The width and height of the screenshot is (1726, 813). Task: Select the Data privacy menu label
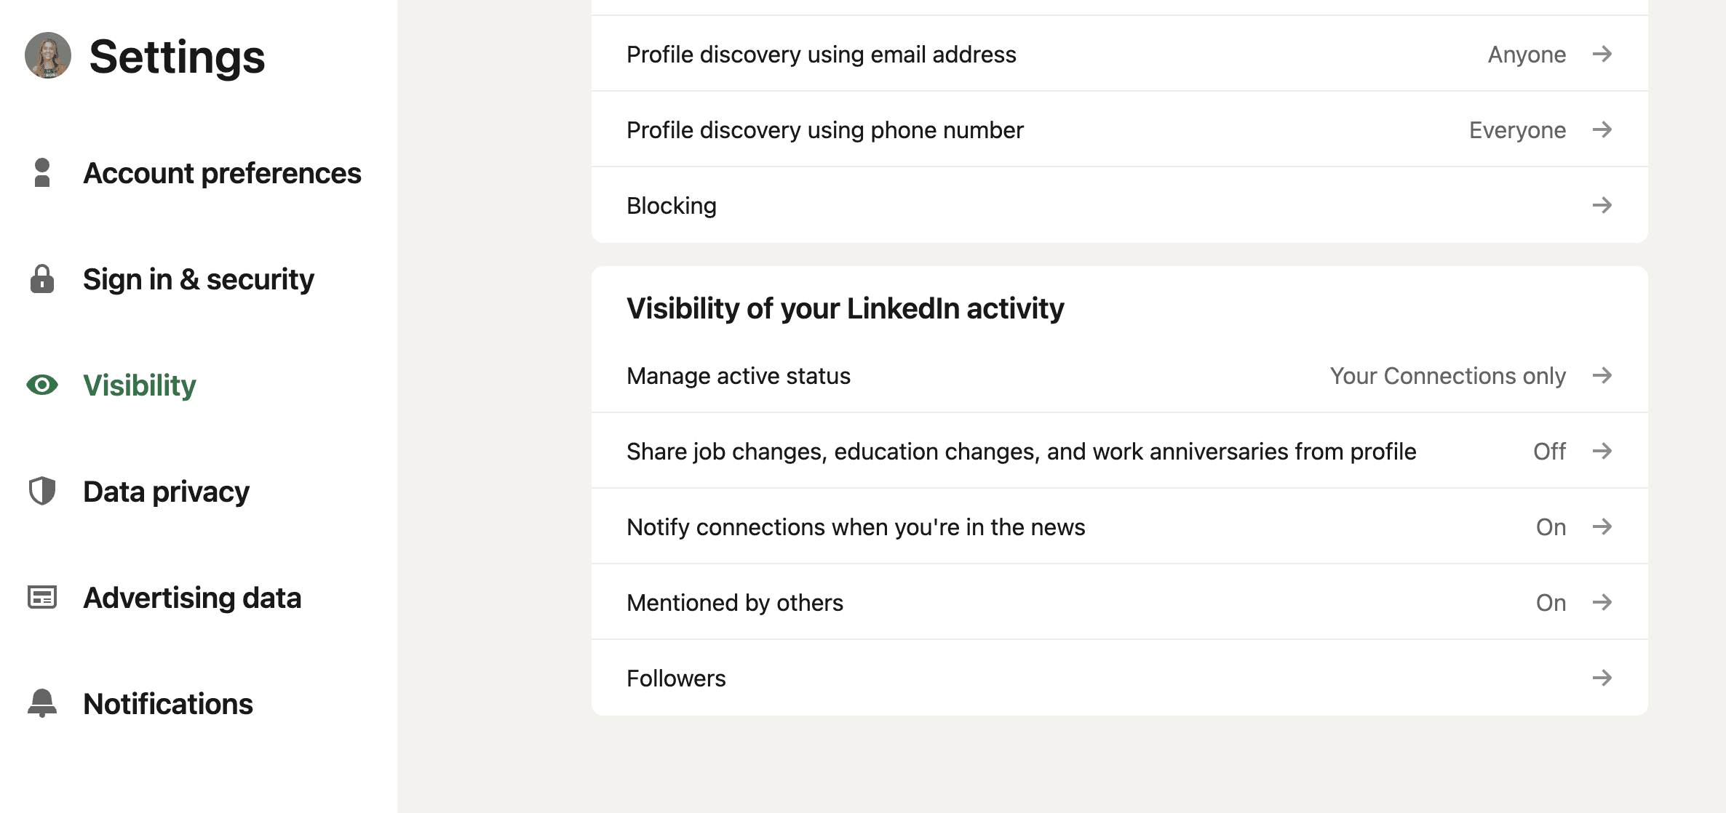coord(166,492)
